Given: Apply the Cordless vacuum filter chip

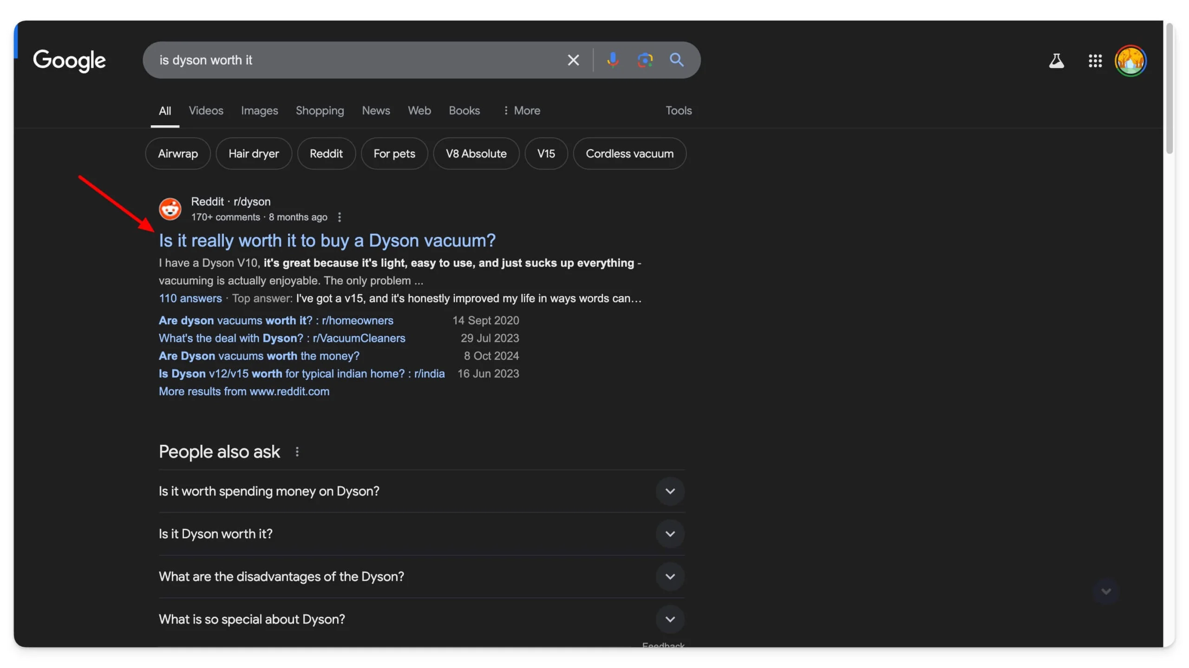Looking at the screenshot, I should pos(629,154).
